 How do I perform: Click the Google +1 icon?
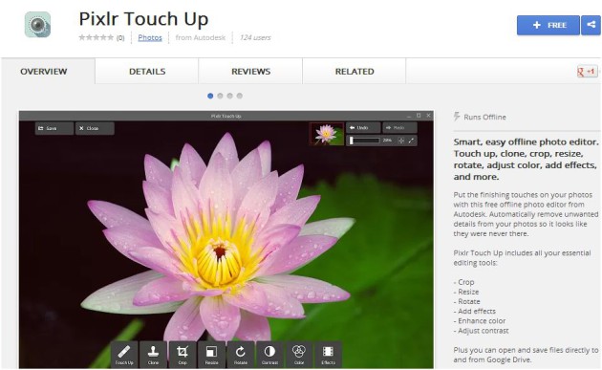[x=587, y=71]
